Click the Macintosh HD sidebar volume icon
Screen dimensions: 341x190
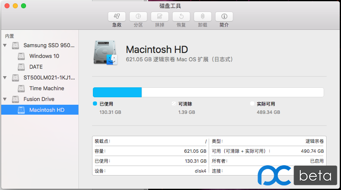click(x=21, y=110)
